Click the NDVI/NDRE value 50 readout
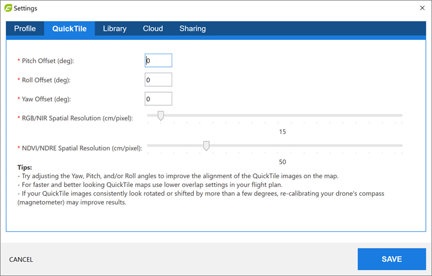This screenshot has width=432, height=276. coord(282,162)
